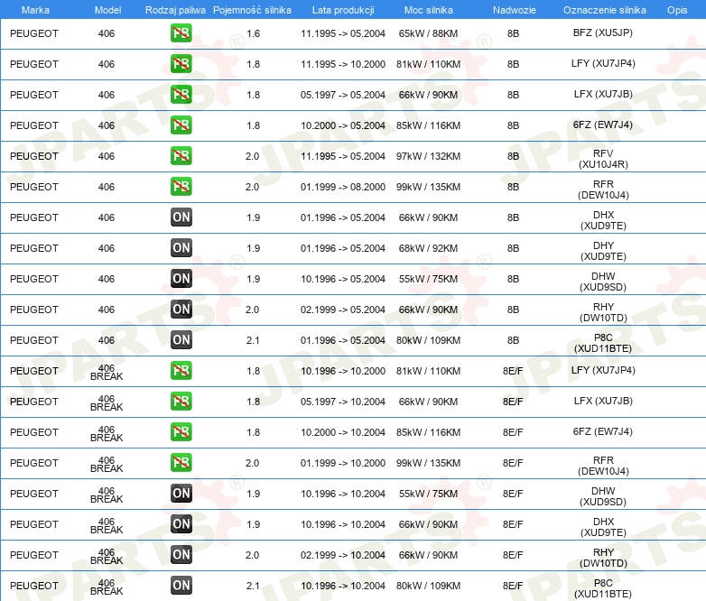Click the Model column header
This screenshot has height=601, width=706.
pyautogui.click(x=107, y=10)
